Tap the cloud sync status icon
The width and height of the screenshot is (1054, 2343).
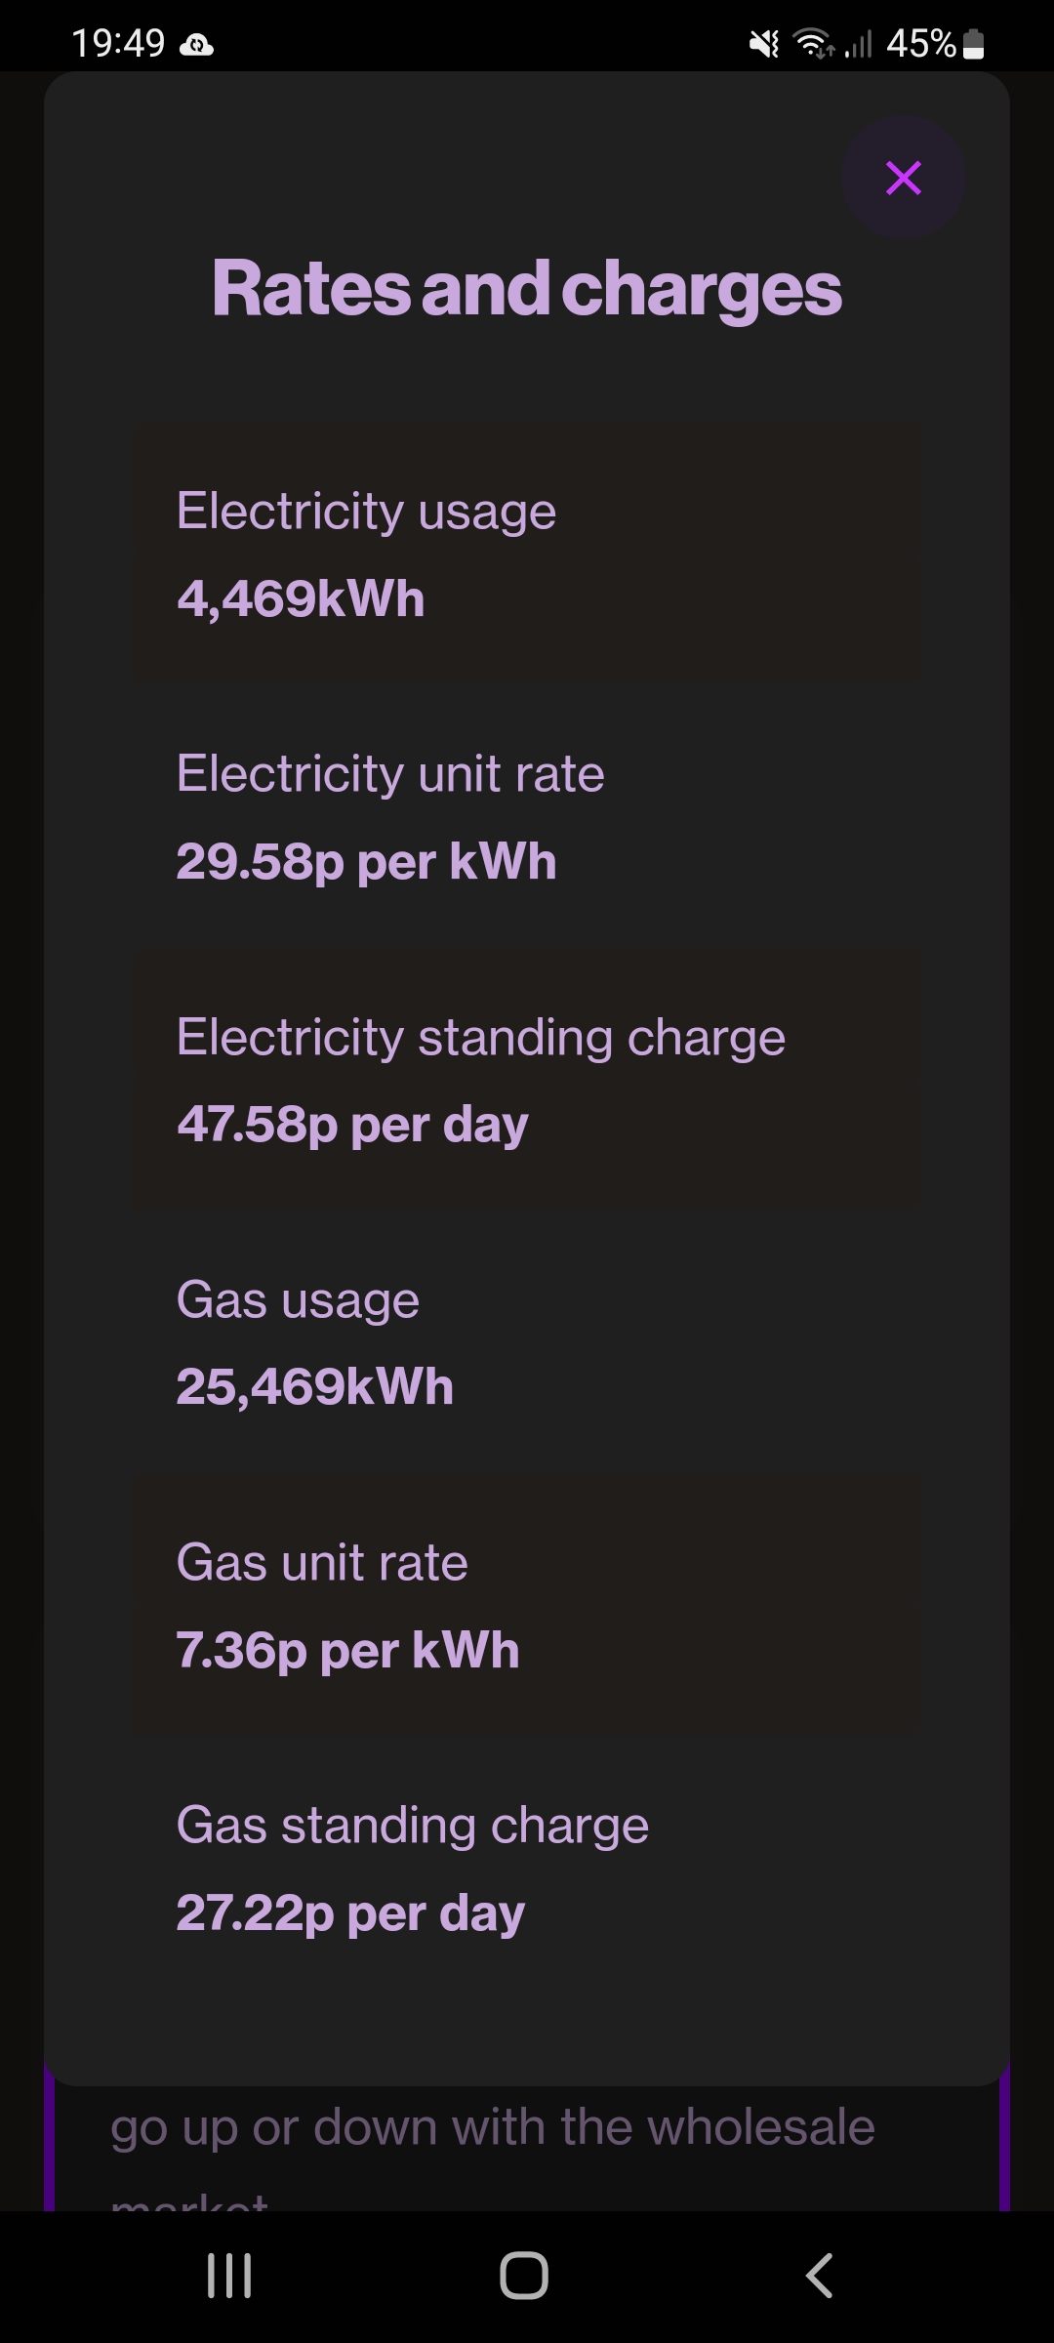[196, 45]
